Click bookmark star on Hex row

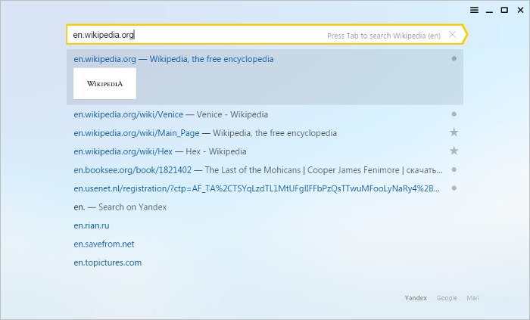(454, 151)
